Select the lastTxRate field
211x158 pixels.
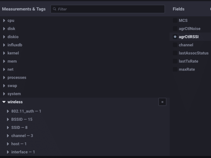tap(175, 61)
